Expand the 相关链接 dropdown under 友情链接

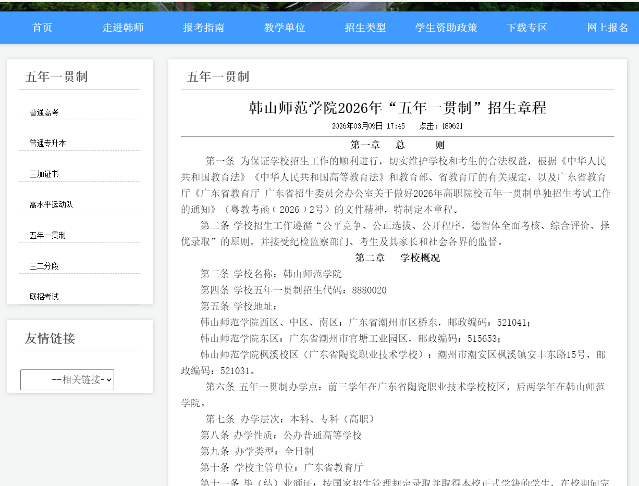pos(67,379)
